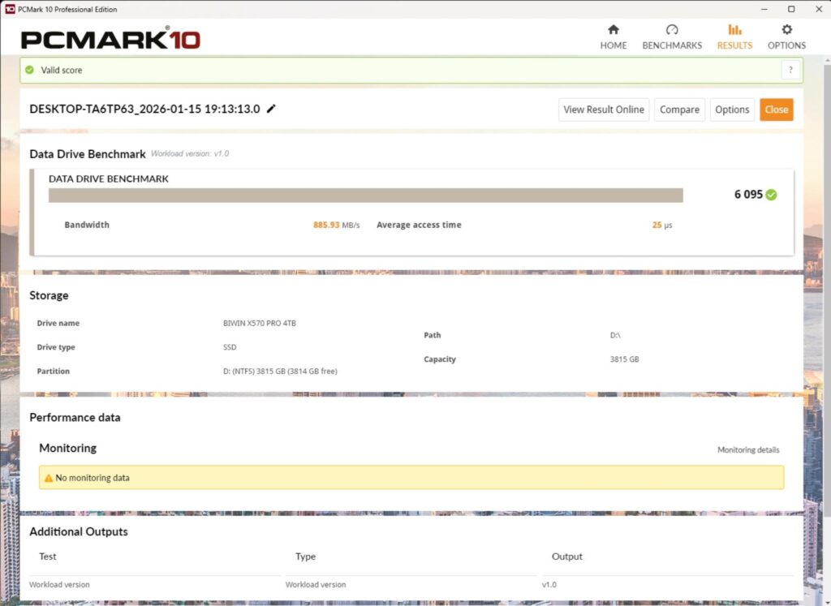The width and height of the screenshot is (831, 606).
Task: Click the Valid score banner text
Action: click(62, 70)
